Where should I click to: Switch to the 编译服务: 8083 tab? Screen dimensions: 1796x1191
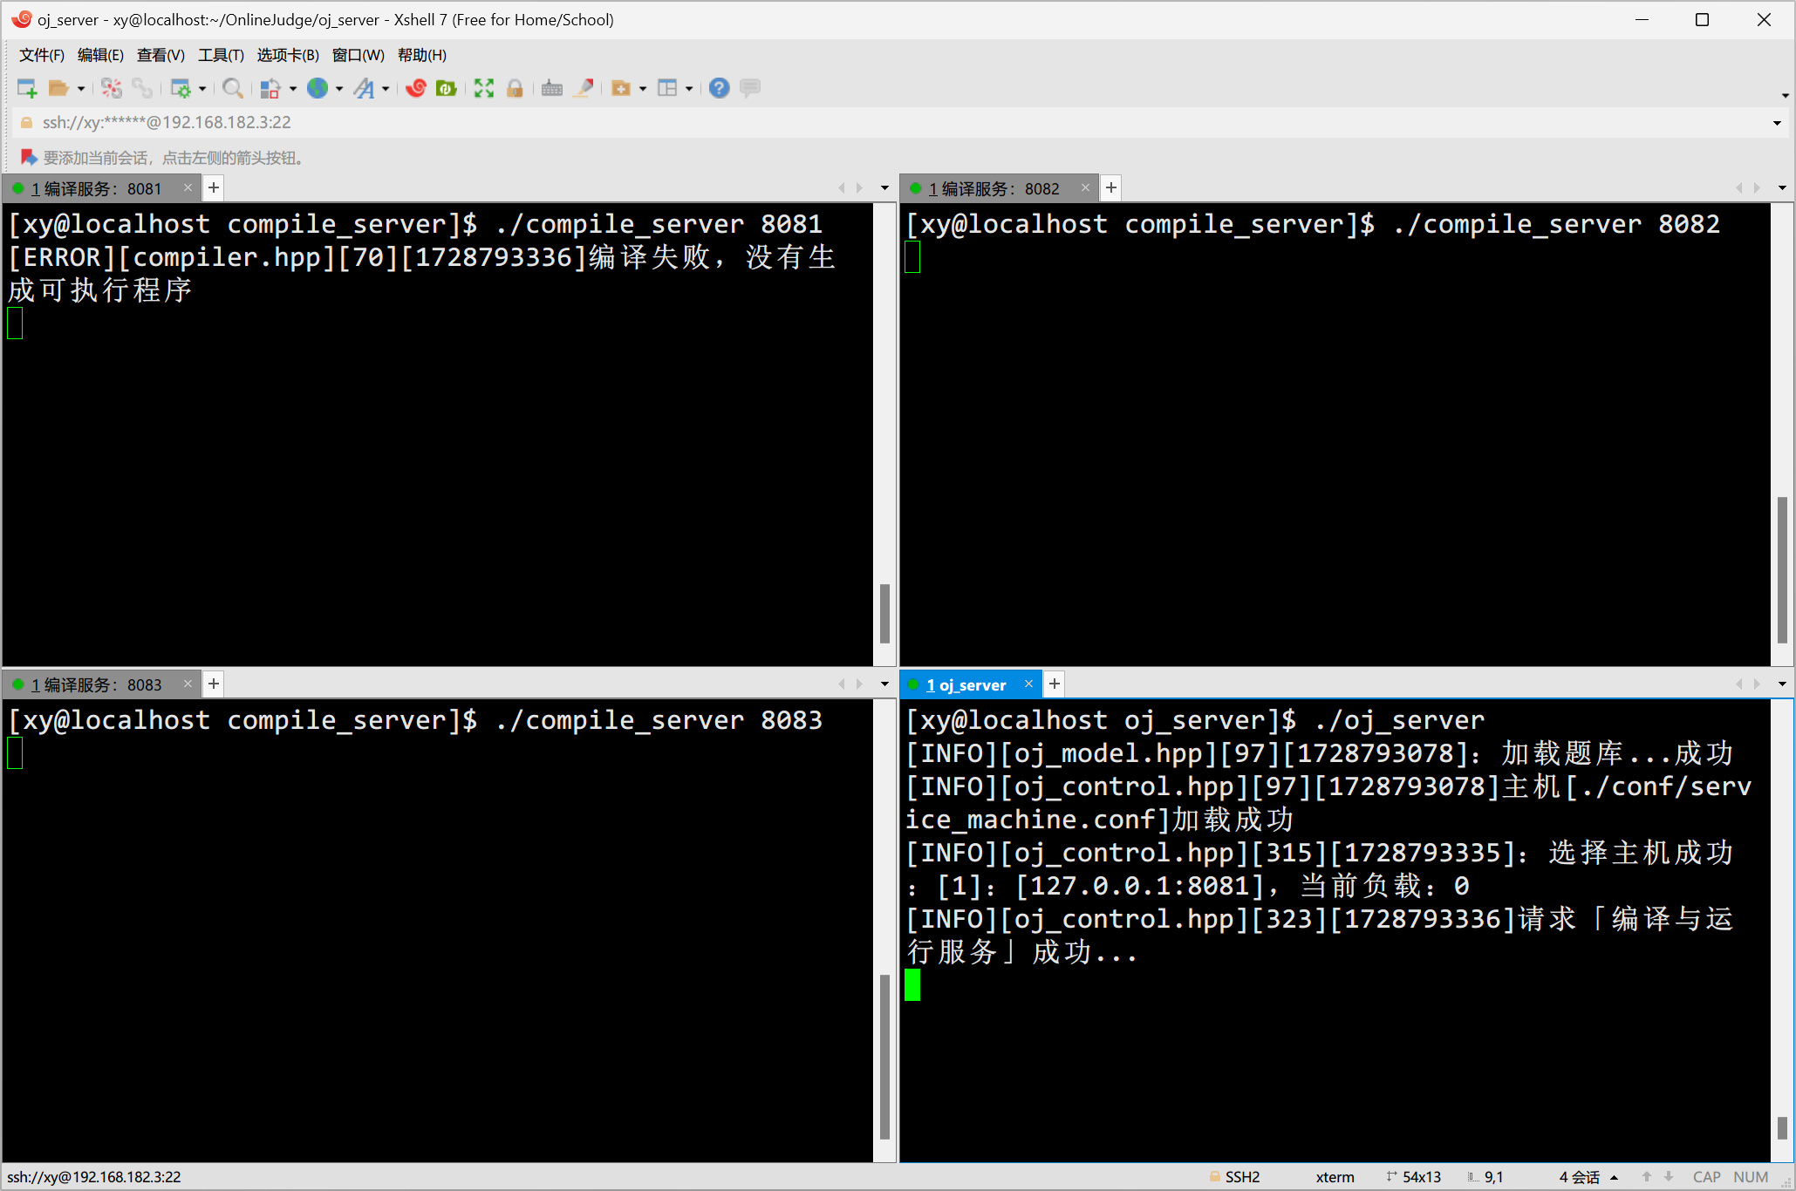[x=96, y=685]
